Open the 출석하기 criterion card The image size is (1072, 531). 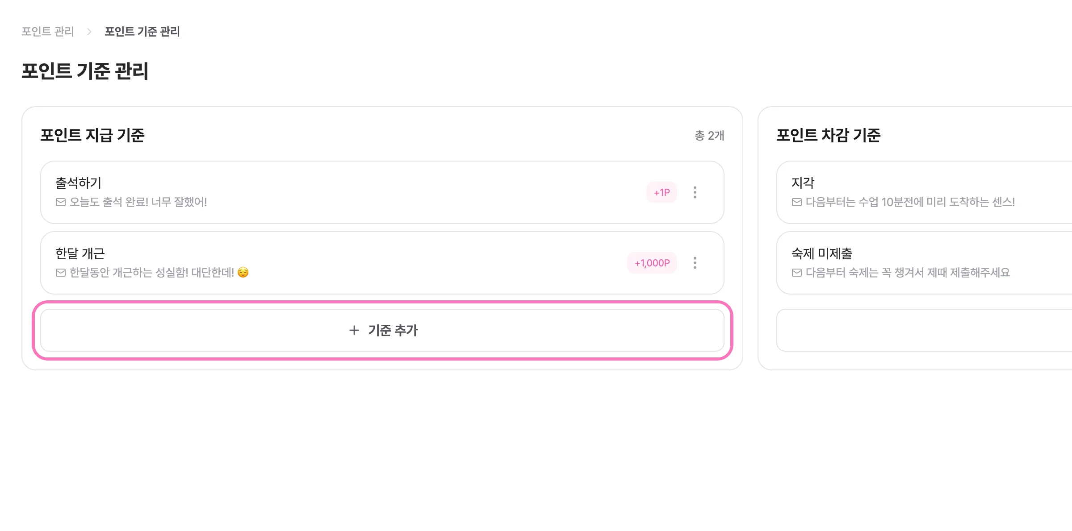coord(382,192)
